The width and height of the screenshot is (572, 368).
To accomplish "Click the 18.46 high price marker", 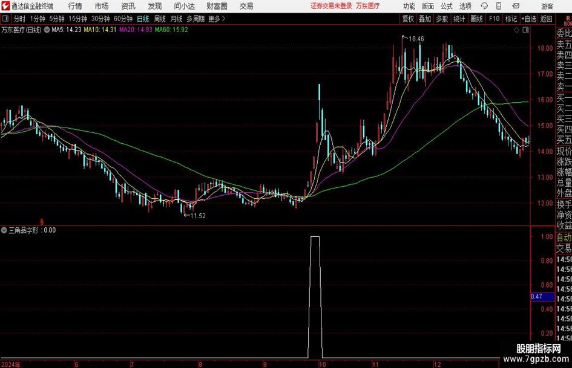I will (416, 39).
